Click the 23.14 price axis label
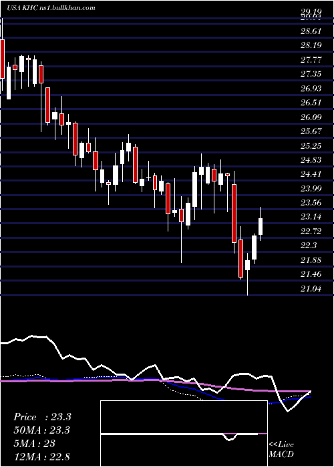Screen dimensions: 334x467 click(x=311, y=217)
